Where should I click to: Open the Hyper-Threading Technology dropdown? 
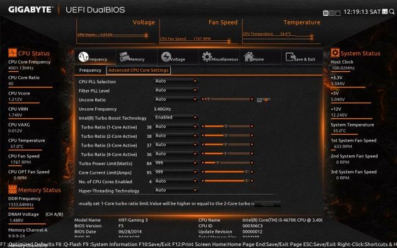[x=175, y=190]
